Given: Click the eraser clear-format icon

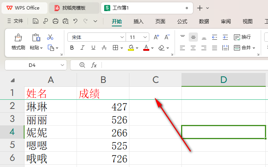Looking at the screenshot, I should 161,48.
